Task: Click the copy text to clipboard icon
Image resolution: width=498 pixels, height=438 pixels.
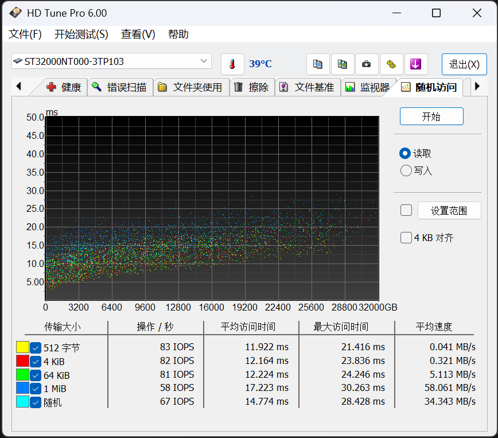Action: click(318, 64)
